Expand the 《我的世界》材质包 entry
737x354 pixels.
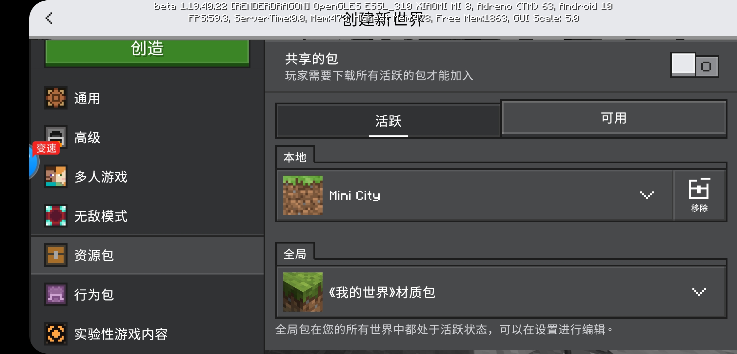pyautogui.click(x=699, y=292)
